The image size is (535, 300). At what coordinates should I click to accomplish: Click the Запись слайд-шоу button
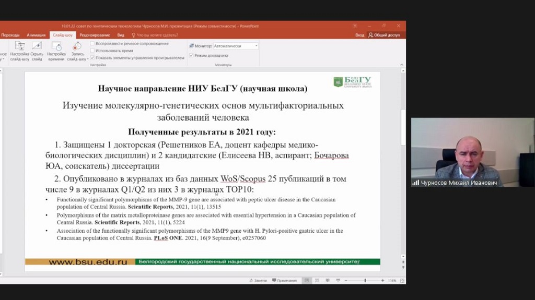pyautogui.click(x=77, y=51)
